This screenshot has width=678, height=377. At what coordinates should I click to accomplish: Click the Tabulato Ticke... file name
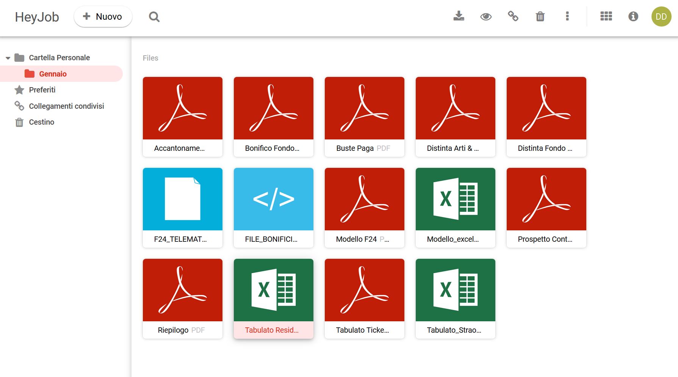[362, 330]
